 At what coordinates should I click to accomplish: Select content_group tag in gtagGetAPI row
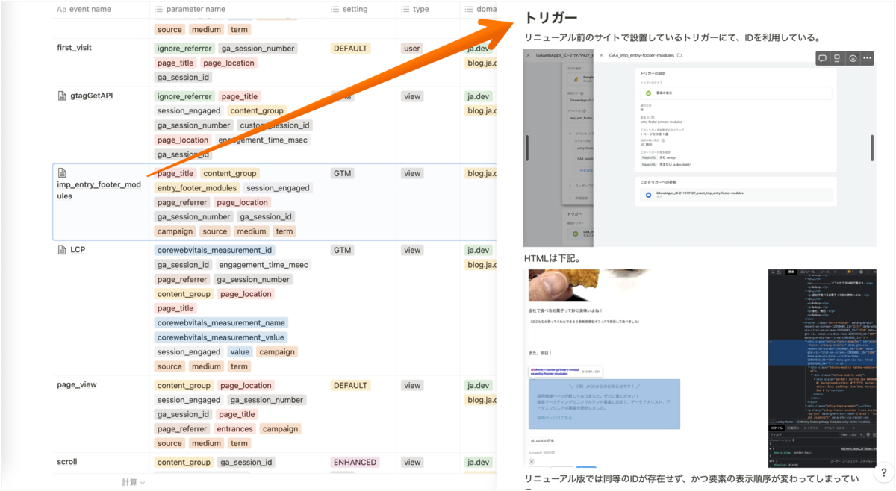(x=256, y=111)
